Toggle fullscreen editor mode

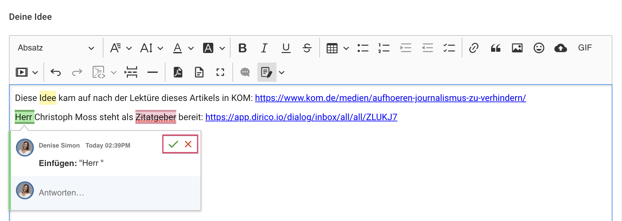pos(220,72)
